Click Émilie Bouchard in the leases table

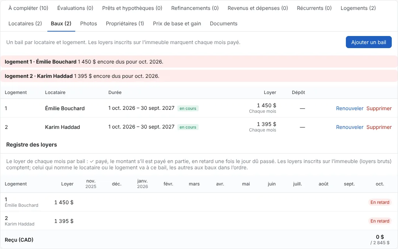point(65,108)
